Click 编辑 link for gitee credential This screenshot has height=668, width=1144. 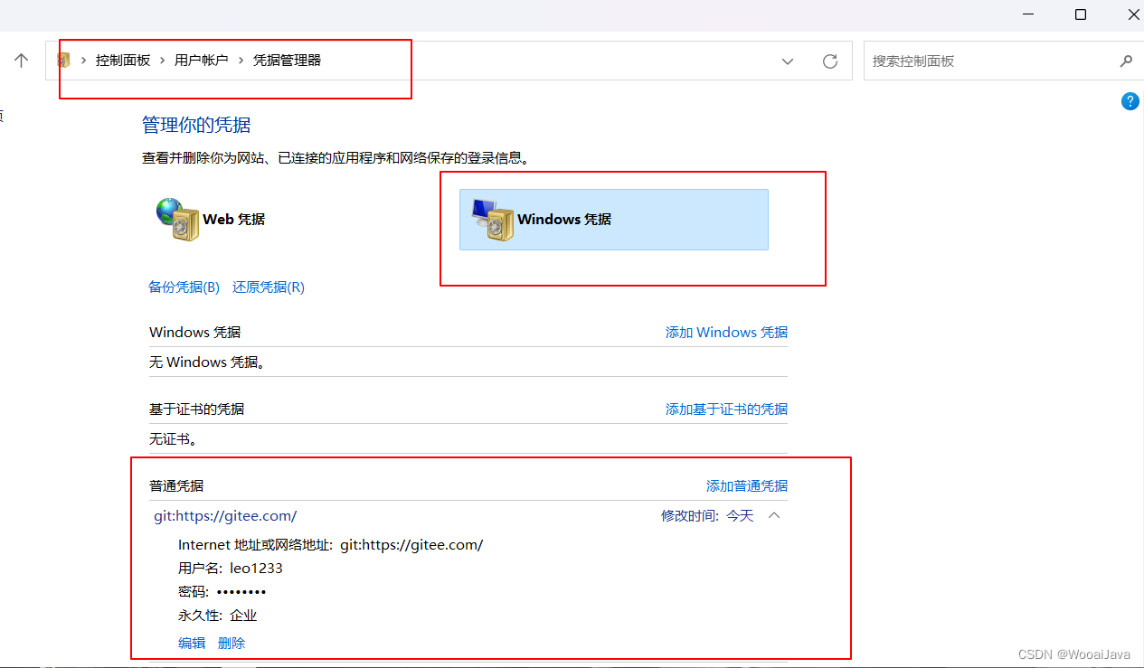tap(192, 644)
